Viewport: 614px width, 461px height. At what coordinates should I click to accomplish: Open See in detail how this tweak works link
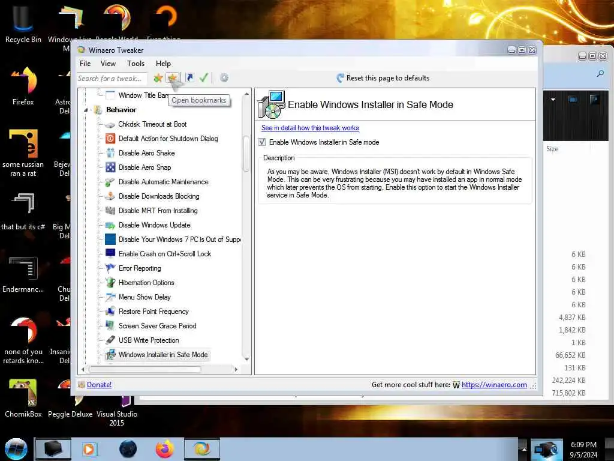(310, 128)
